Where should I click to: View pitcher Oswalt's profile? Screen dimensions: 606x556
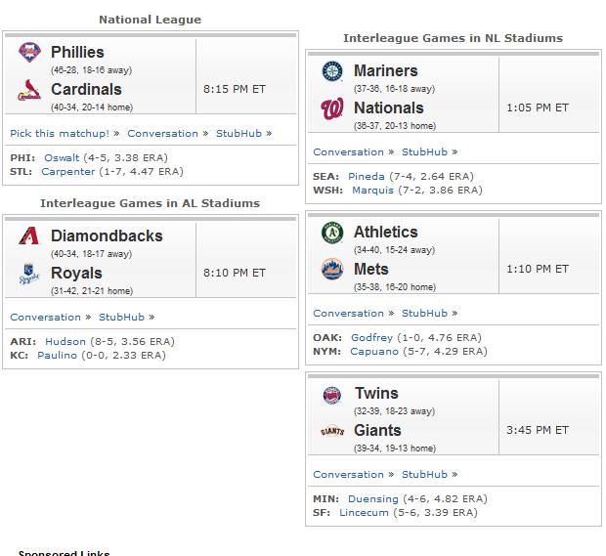coord(62,157)
